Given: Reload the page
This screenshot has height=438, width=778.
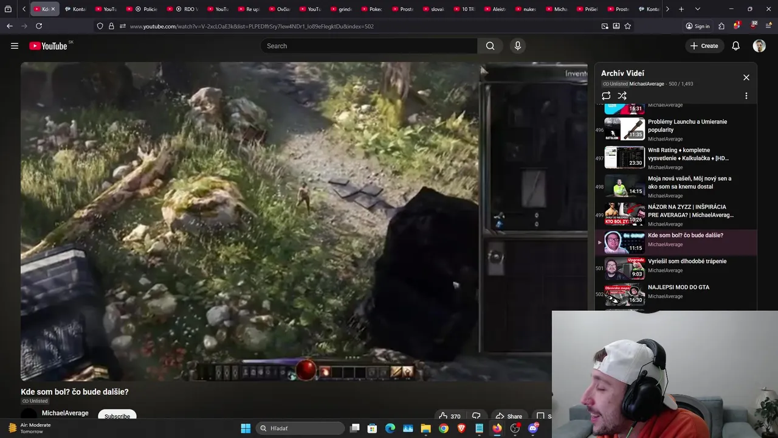Looking at the screenshot, I should (39, 26).
